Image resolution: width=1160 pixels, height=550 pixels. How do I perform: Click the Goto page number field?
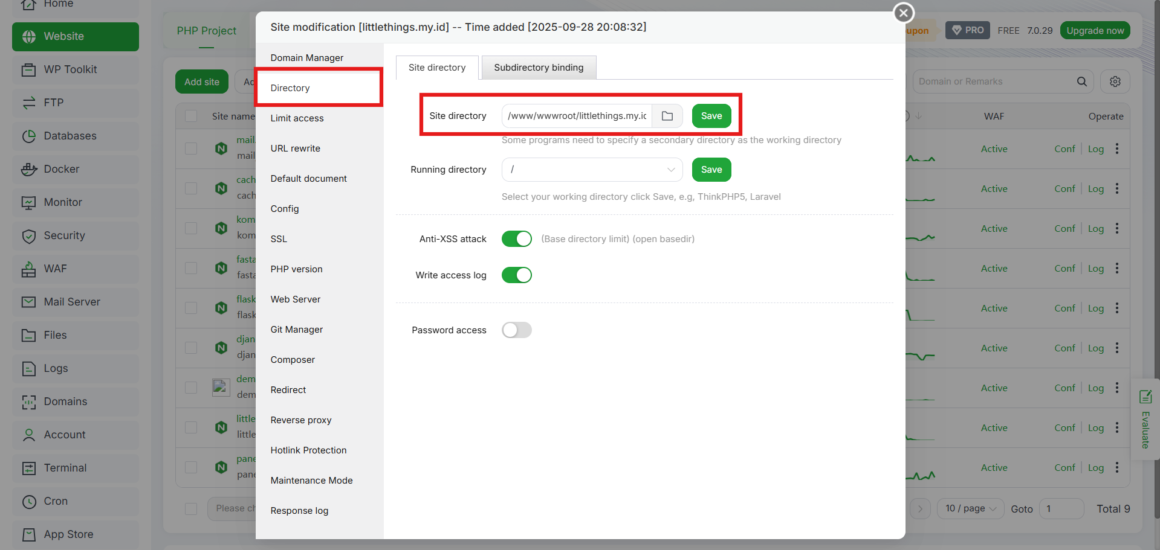coord(1061,509)
